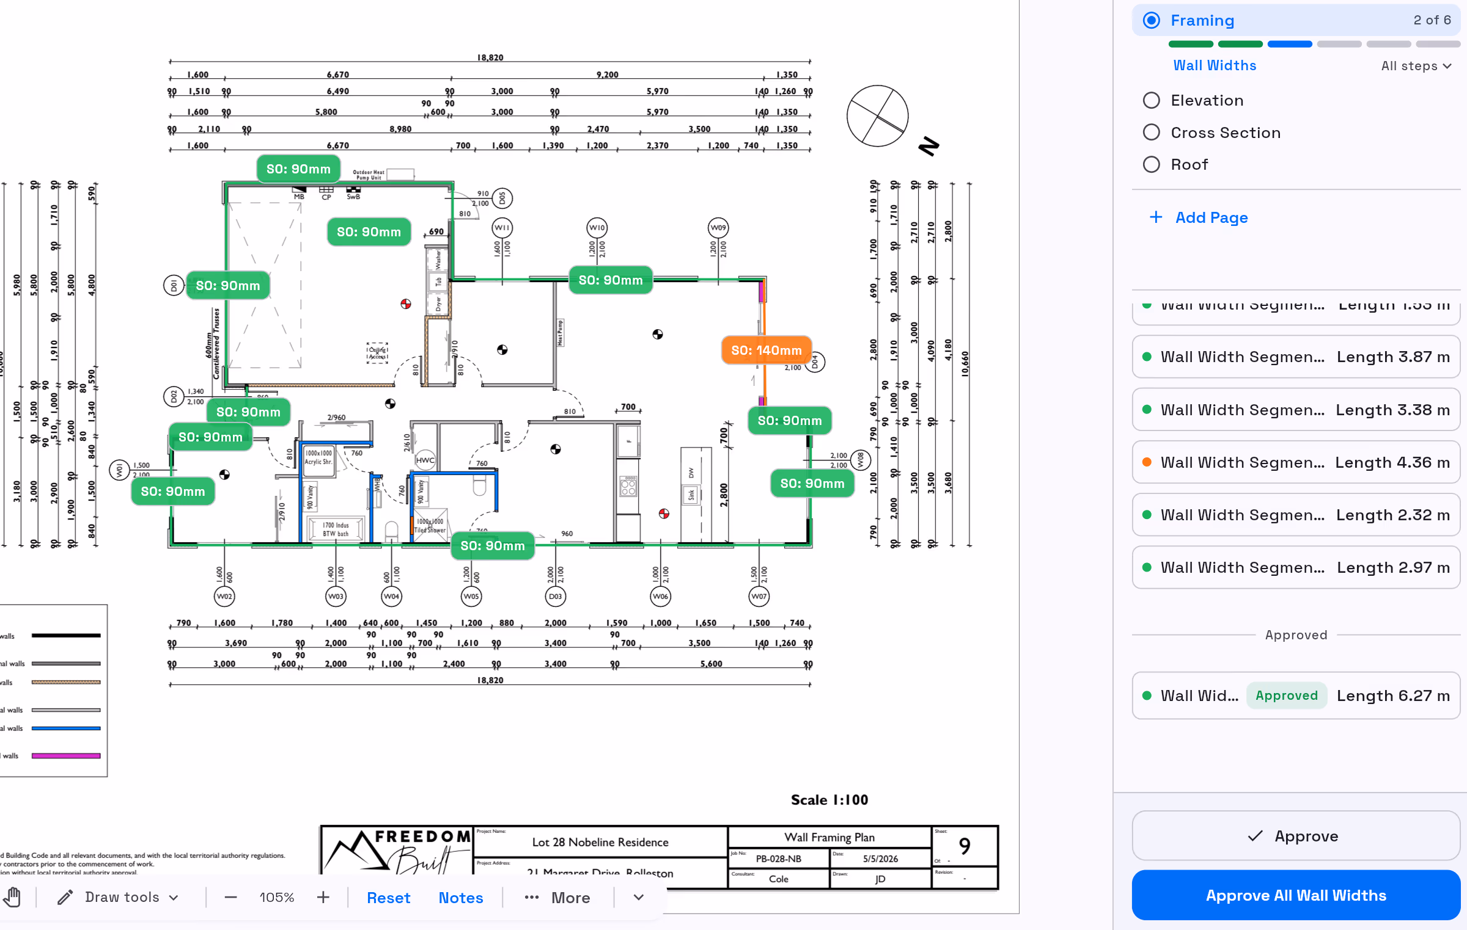The width and height of the screenshot is (1467, 930).
Task: Click the first green progress step segment
Action: tap(1191, 44)
